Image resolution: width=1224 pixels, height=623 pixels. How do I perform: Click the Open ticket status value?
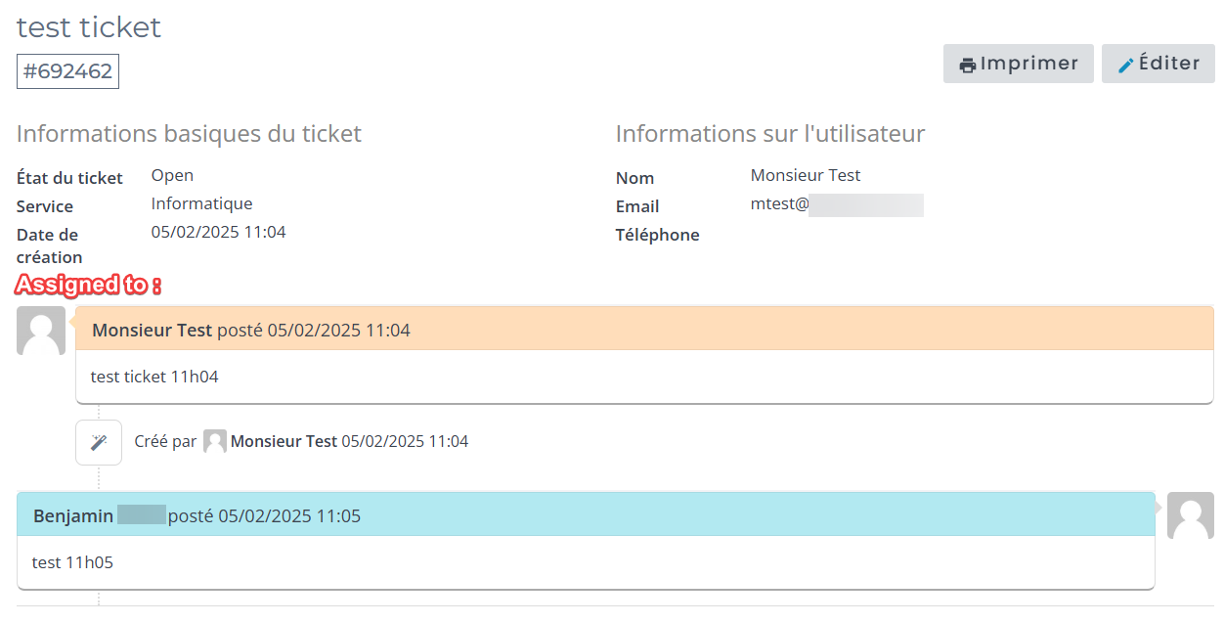[172, 175]
